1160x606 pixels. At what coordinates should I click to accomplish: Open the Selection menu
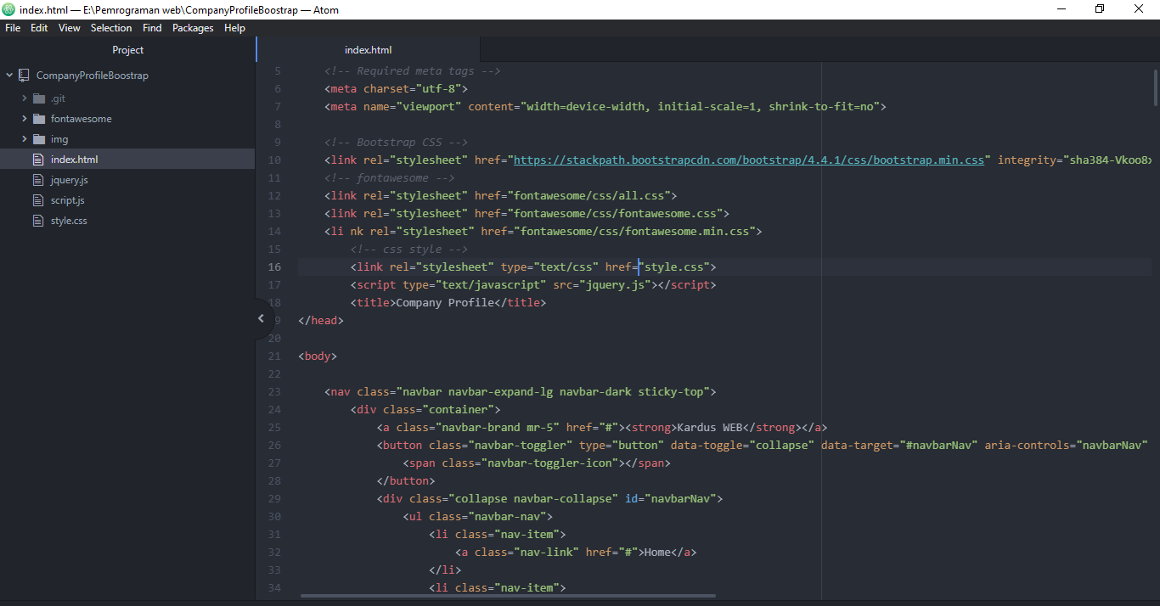click(x=111, y=27)
